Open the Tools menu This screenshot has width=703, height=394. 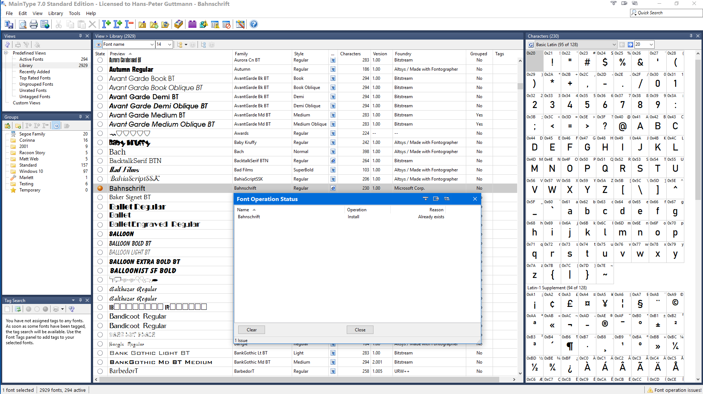pos(74,14)
